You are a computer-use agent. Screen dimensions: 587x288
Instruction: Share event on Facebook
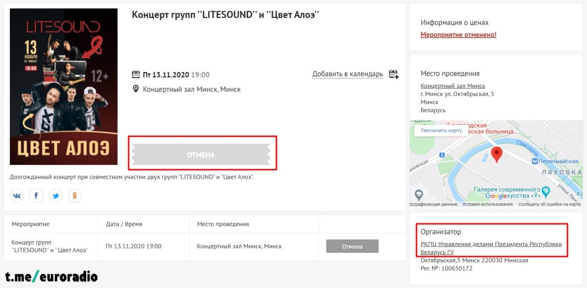pyautogui.click(x=36, y=196)
